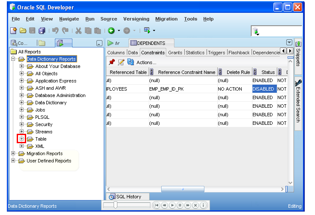
Task: Click the Edit pencil icon
Action: [121, 62]
